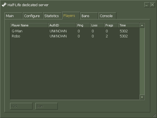Open the Configure tab

(33, 16)
